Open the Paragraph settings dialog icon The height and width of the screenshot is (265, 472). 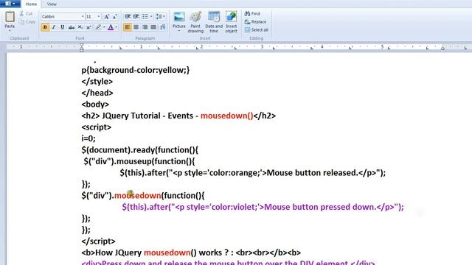pos(163,27)
